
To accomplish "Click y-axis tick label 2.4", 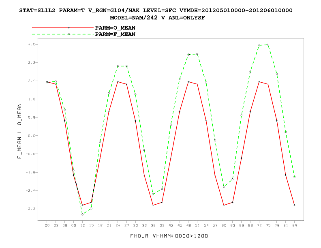I will 31,81.
